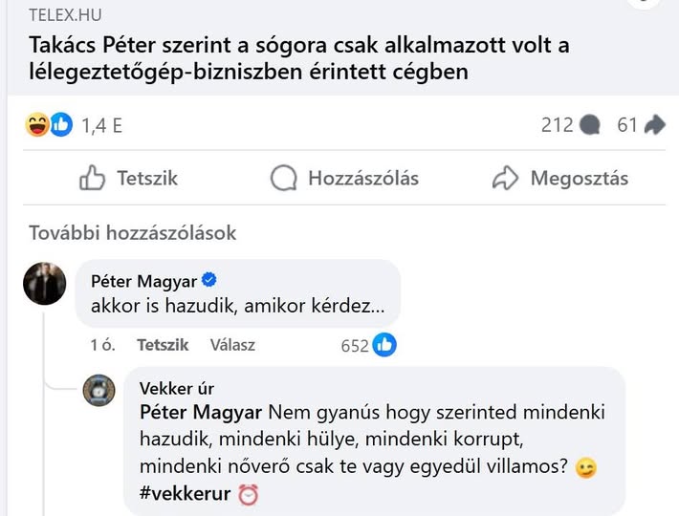Click the TELEX.HU source link

tap(65, 14)
